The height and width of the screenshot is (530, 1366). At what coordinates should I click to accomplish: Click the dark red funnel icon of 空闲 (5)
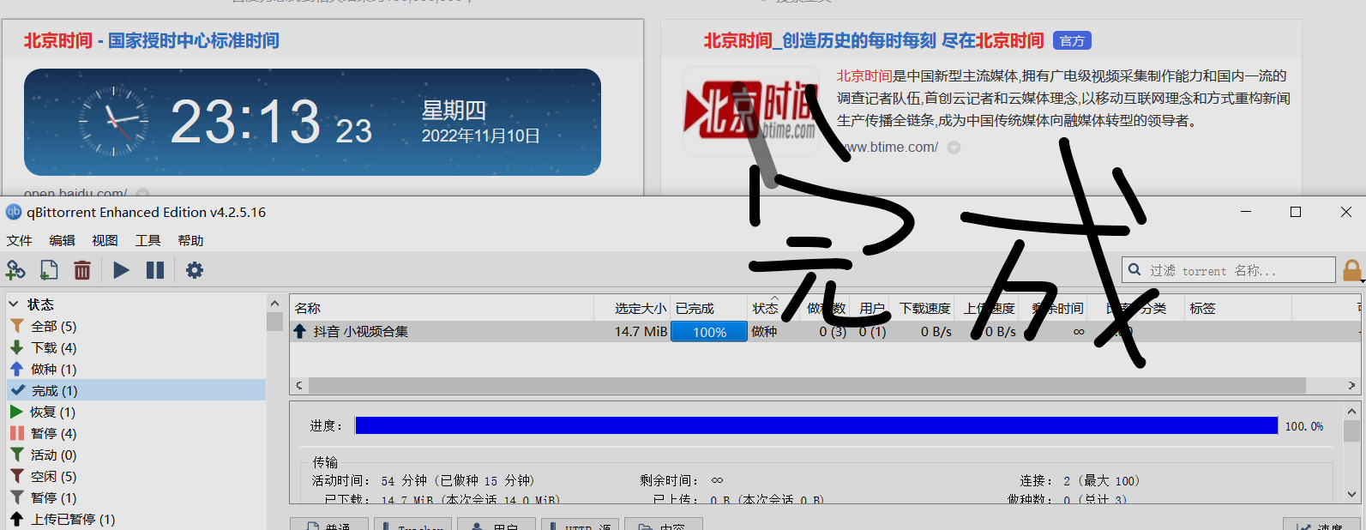click(17, 476)
